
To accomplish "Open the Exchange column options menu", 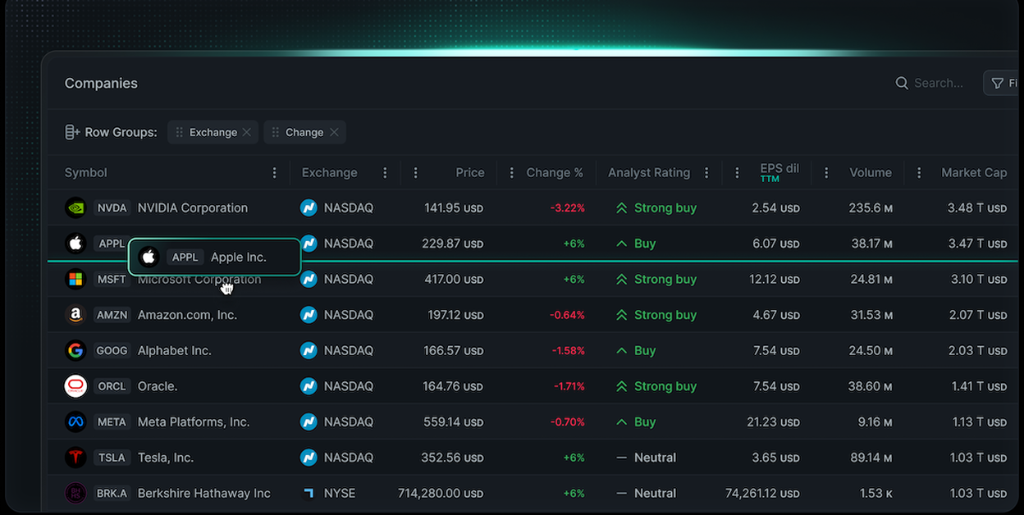I will [385, 173].
